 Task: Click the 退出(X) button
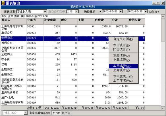(x=67, y=113)
